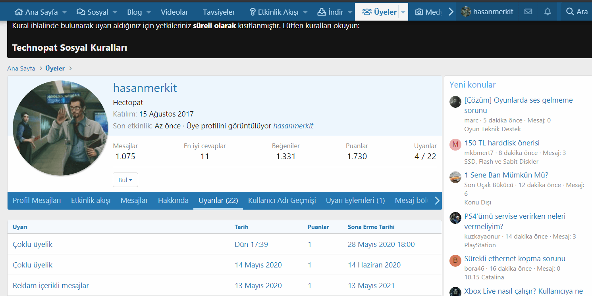The height and width of the screenshot is (296, 592).
Task: Open the Medya navigation item
Action: (429, 12)
